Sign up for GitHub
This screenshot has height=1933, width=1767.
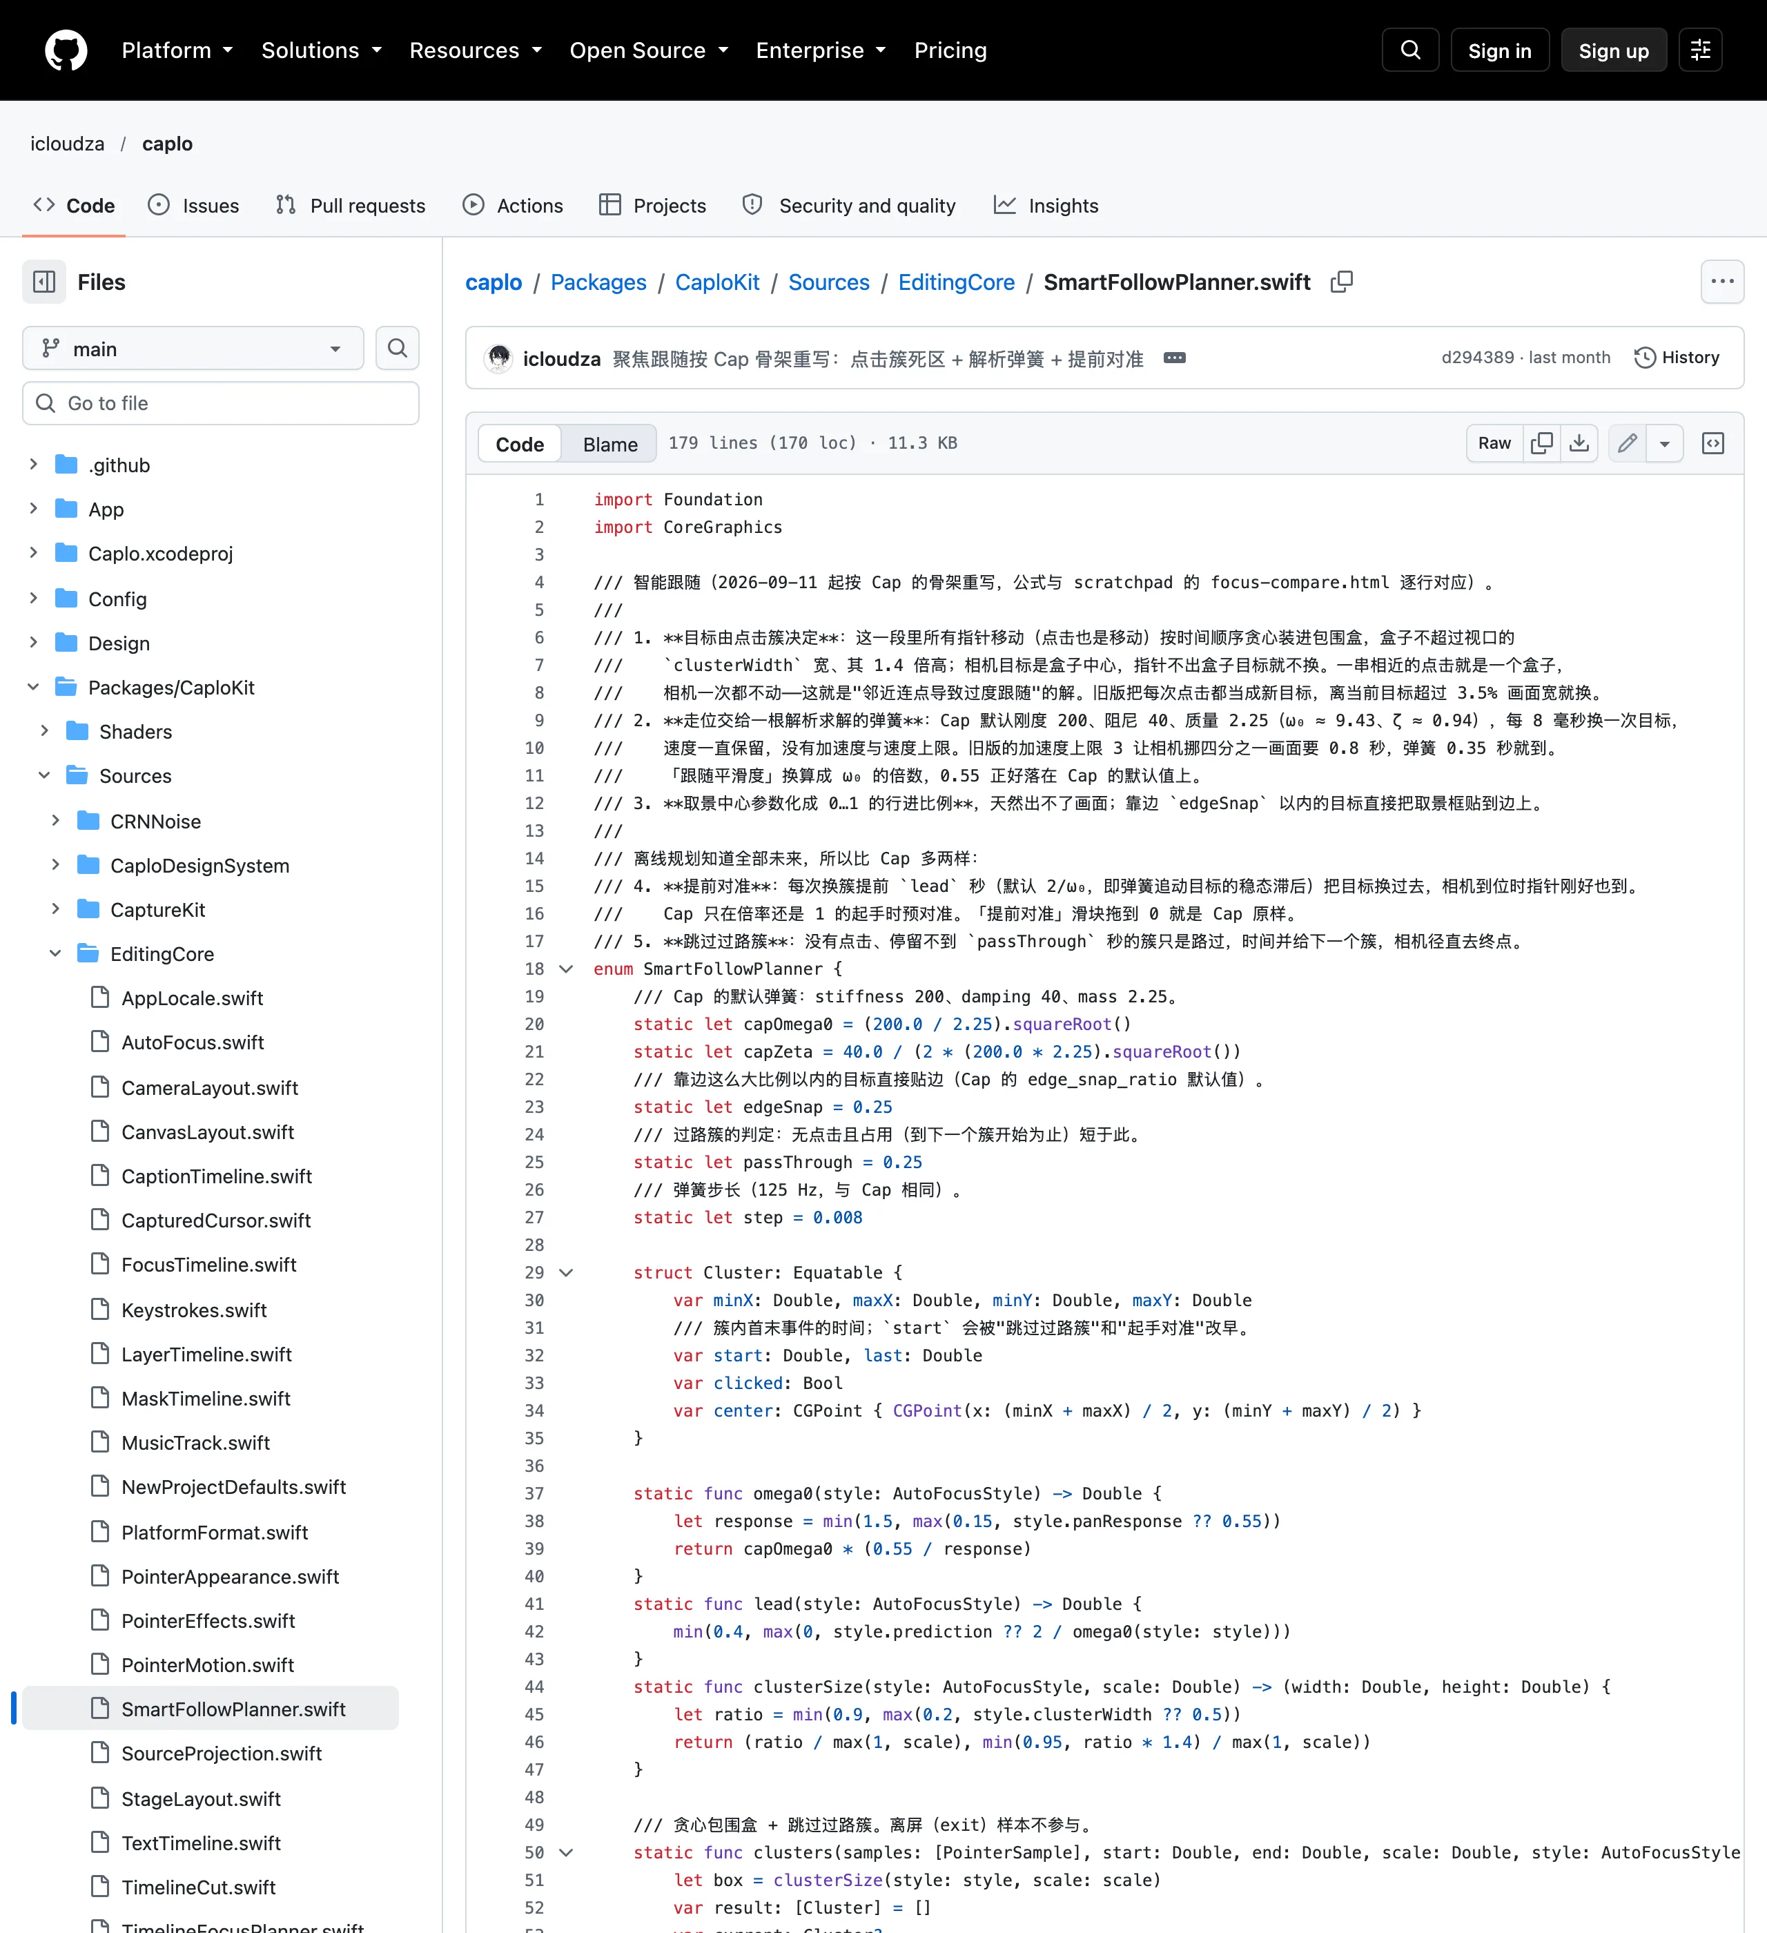pyautogui.click(x=1614, y=50)
